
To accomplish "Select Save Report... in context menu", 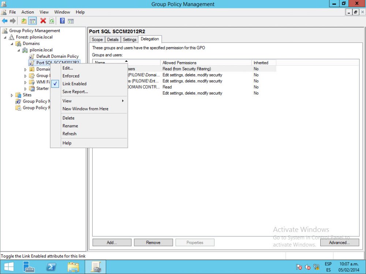I will pos(89,92).
